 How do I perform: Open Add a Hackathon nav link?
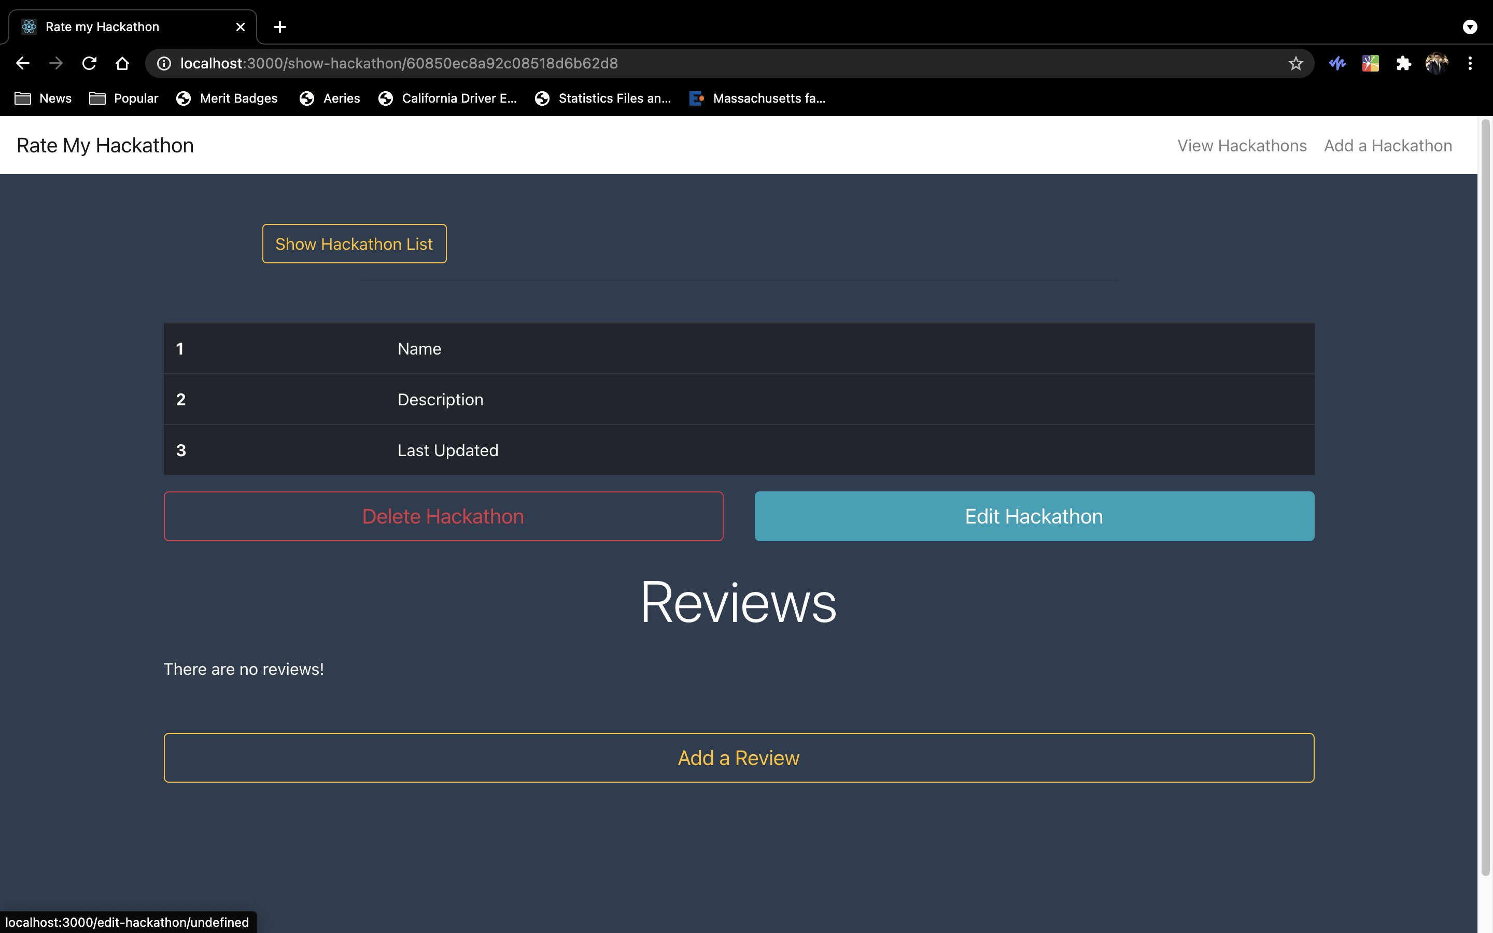pos(1387,146)
